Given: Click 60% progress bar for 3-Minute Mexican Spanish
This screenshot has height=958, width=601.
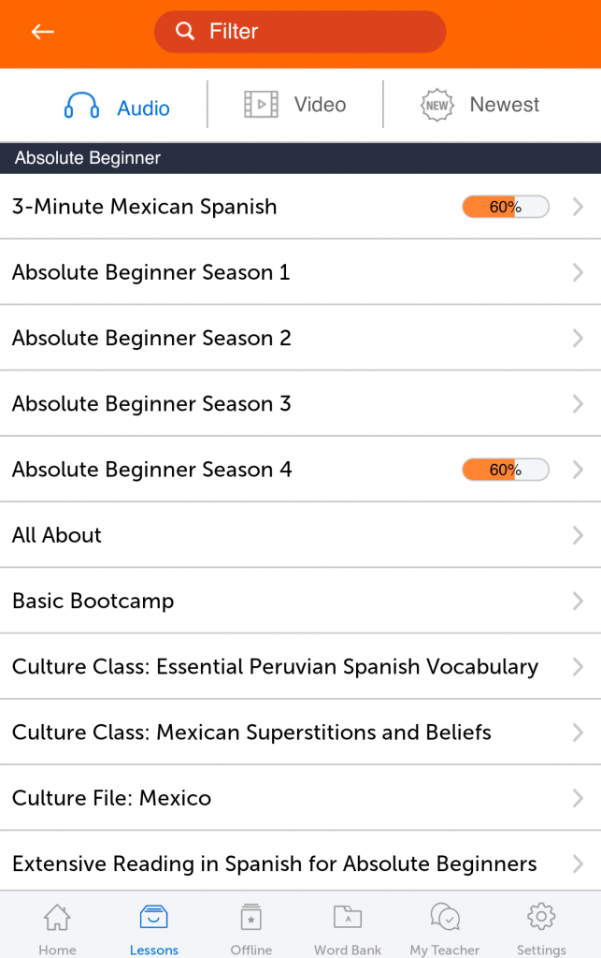Looking at the screenshot, I should [x=506, y=207].
